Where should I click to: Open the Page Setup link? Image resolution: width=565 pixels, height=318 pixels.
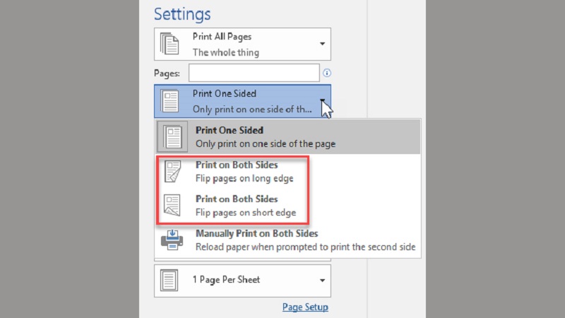pyautogui.click(x=305, y=307)
